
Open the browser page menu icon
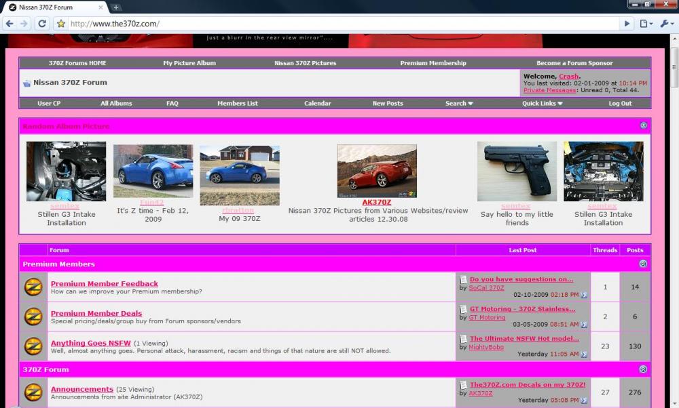point(646,23)
